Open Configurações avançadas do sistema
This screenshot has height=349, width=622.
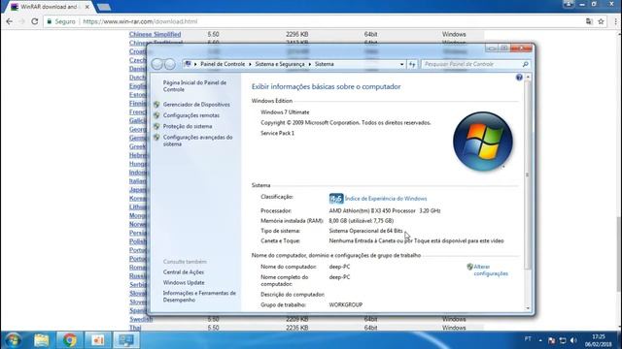[x=197, y=141]
